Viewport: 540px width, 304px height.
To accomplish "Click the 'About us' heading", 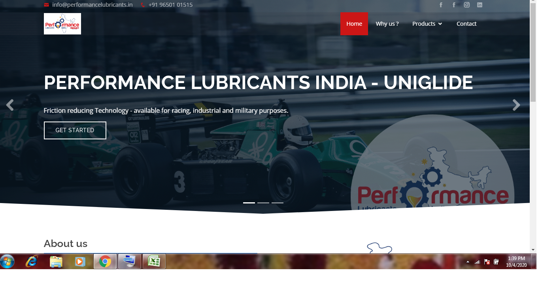I will tap(66, 243).
